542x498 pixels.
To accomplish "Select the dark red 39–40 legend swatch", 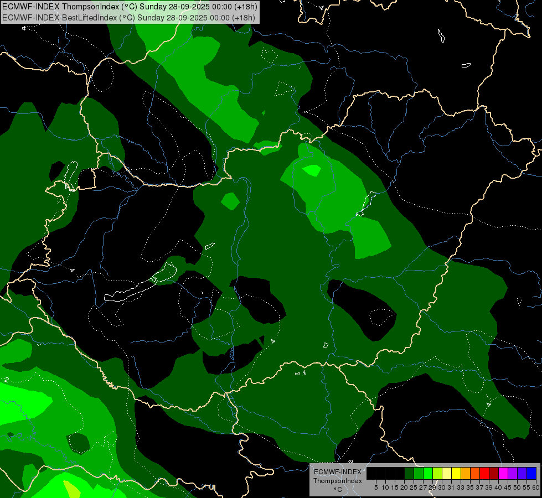I will coord(494,473).
